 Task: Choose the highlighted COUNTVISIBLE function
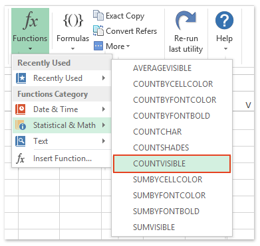click(x=172, y=164)
